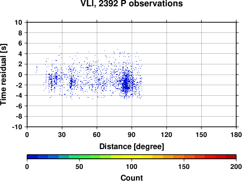The width and height of the screenshot is (242, 181).
Task: Click the data cluster near 38 degrees
Action: pyautogui.click(x=71, y=83)
